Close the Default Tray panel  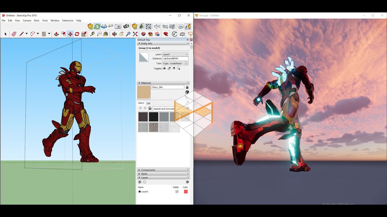191,40
